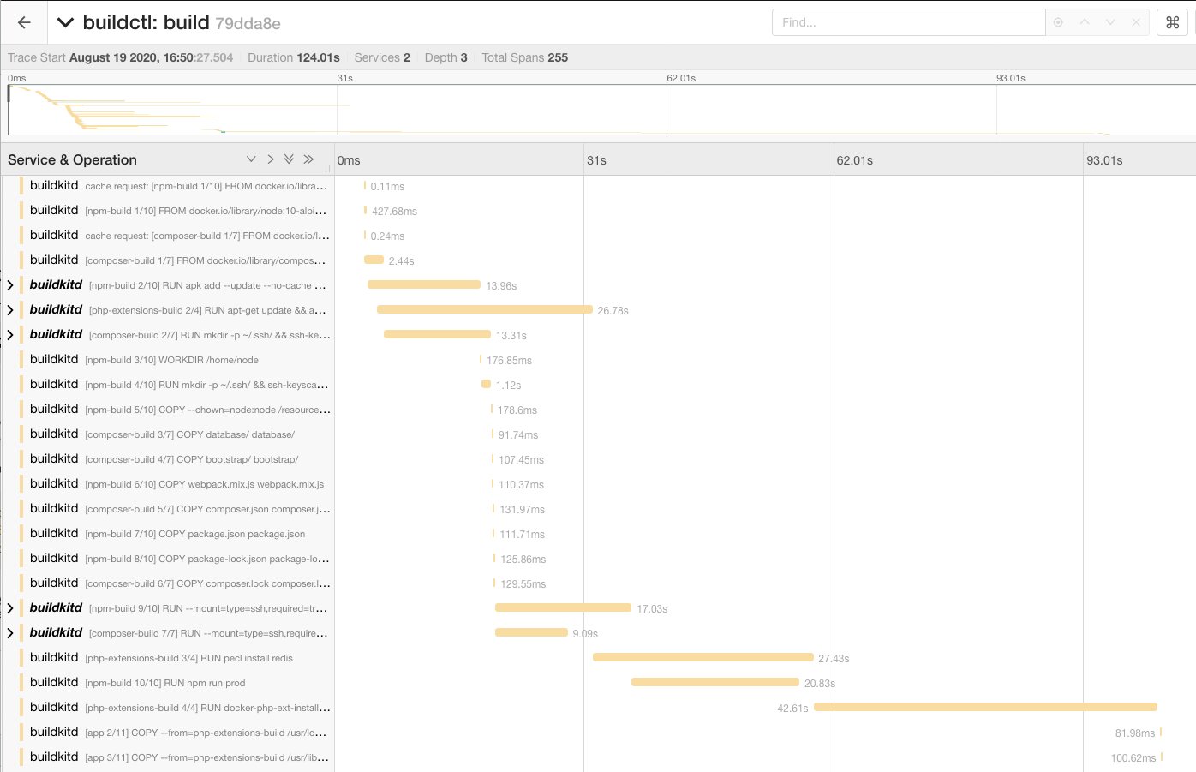Select npm-build 10/10 RUN npm run prod row
This screenshot has height=772, width=1196.
164,683
